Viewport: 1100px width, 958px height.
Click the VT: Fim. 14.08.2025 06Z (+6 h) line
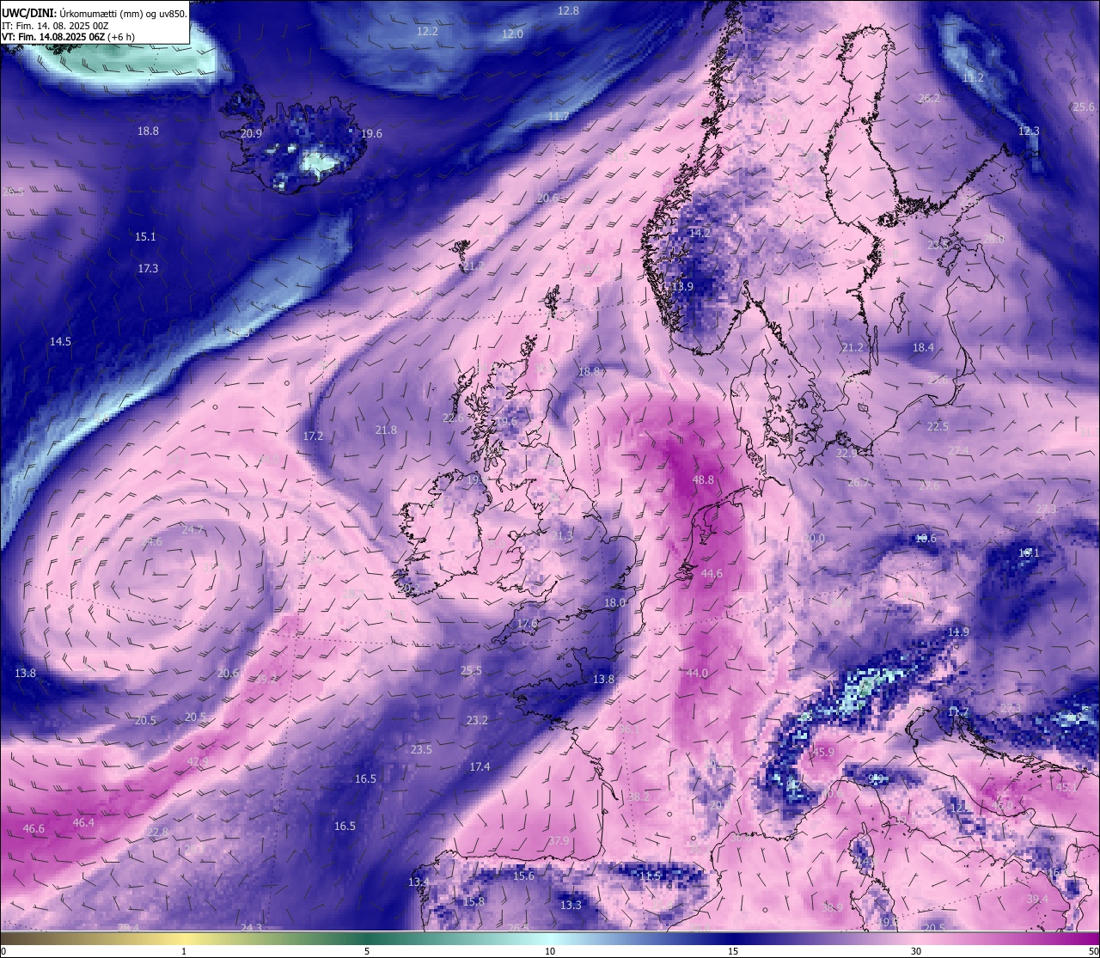(x=68, y=37)
